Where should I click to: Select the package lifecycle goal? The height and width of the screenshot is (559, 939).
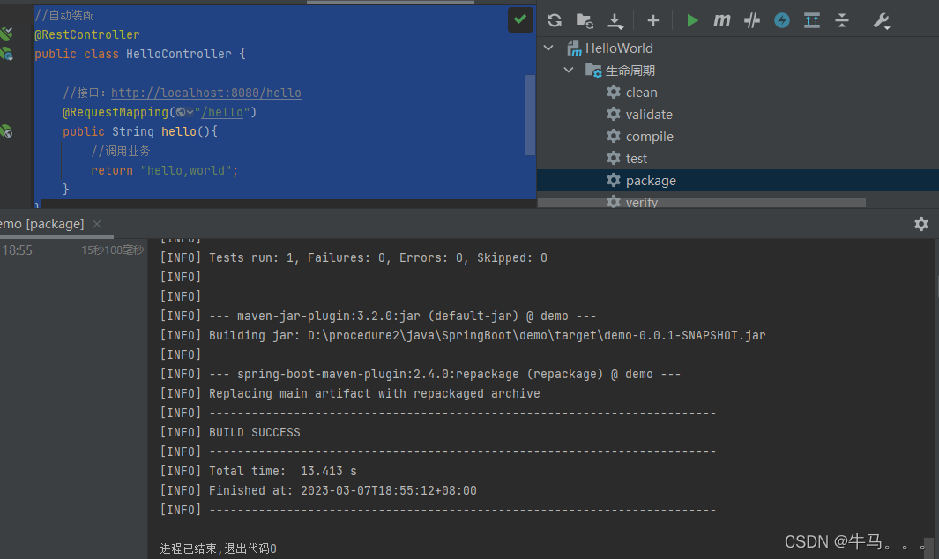tap(651, 181)
